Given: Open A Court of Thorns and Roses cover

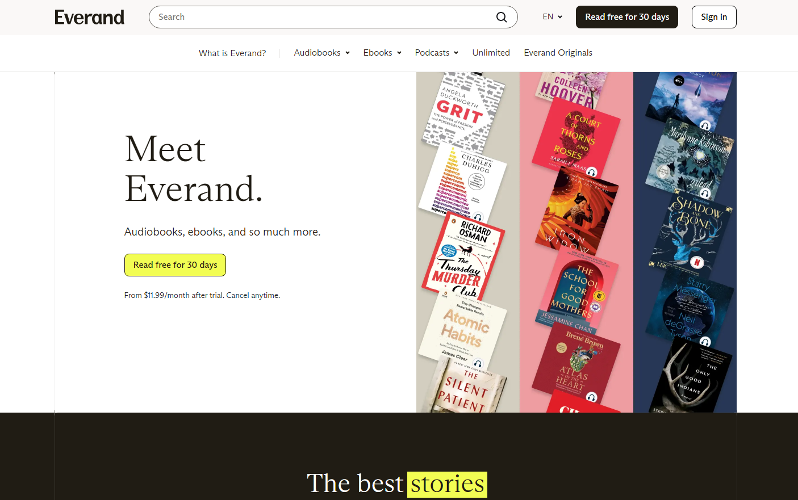Looking at the screenshot, I should point(576,138).
